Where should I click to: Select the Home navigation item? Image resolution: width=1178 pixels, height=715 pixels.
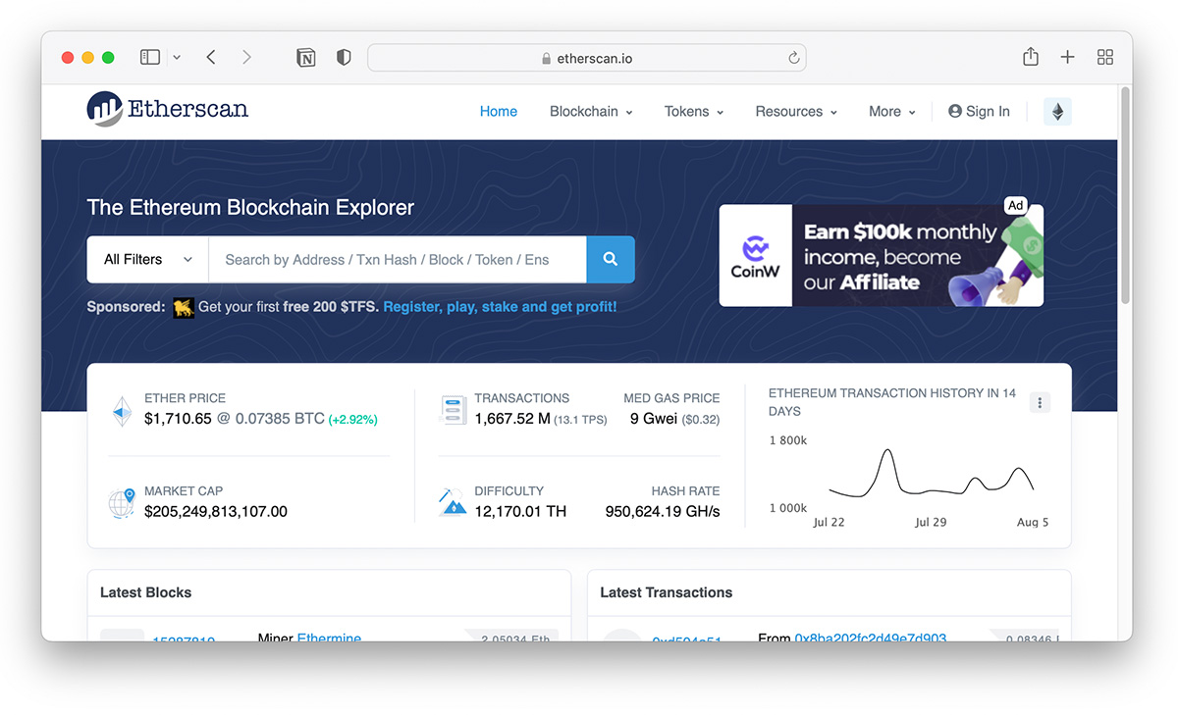tap(498, 111)
